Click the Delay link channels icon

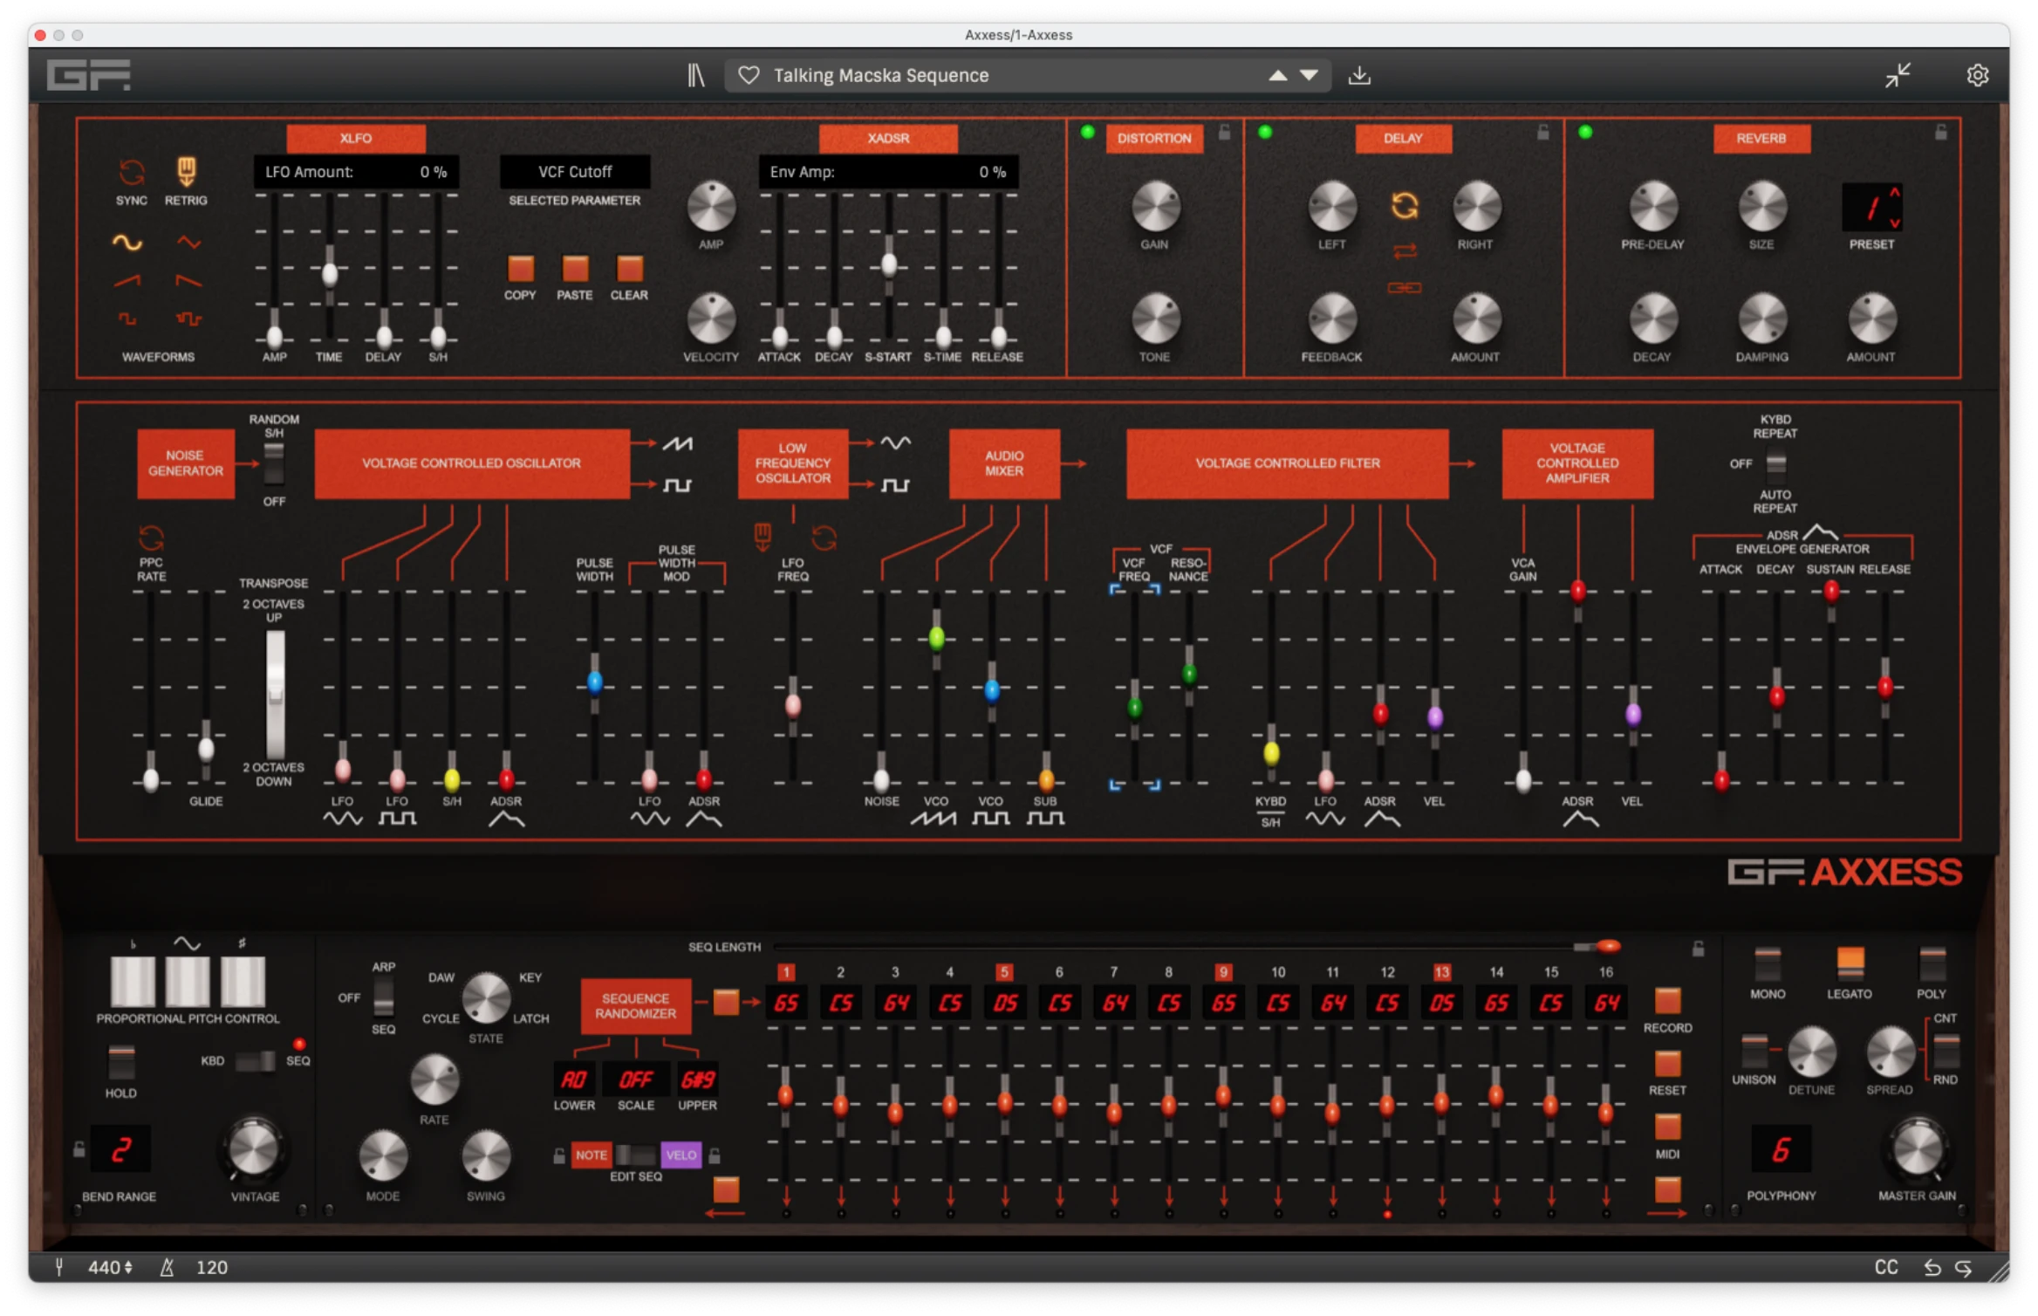click(1404, 287)
